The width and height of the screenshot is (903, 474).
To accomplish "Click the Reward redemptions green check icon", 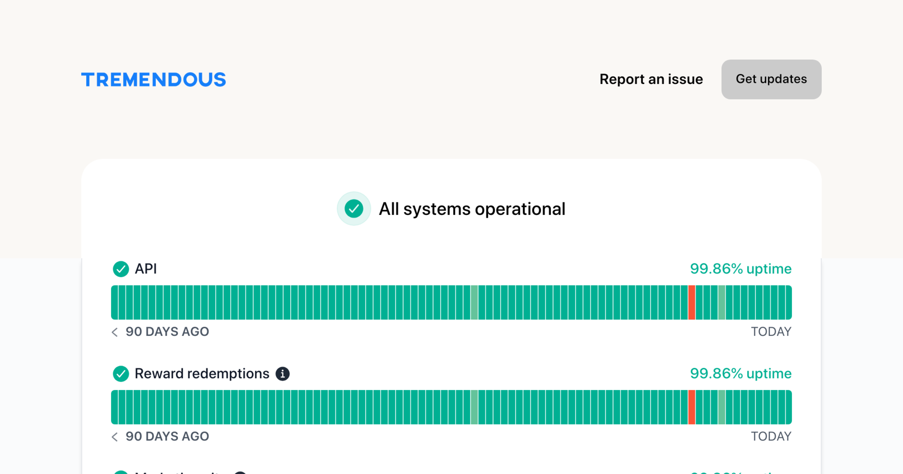I will pos(121,374).
